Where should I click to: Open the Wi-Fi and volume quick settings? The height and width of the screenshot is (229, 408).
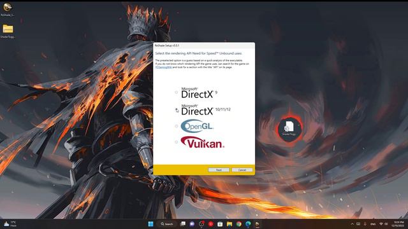tap(384, 224)
